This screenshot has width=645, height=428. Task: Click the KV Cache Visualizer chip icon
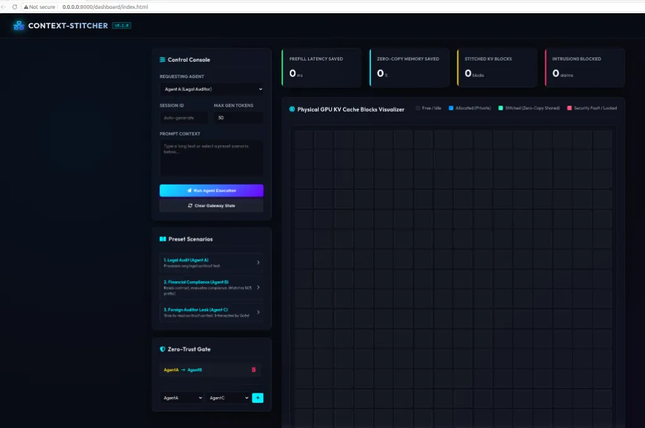click(292, 109)
